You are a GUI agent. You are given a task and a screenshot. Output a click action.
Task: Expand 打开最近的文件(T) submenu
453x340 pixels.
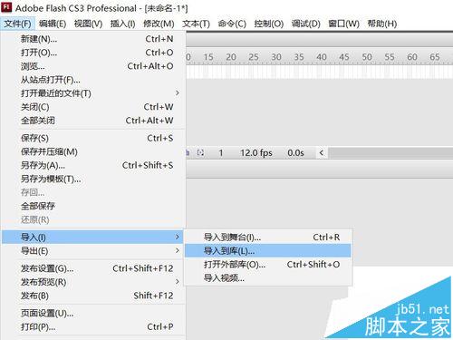pos(93,93)
